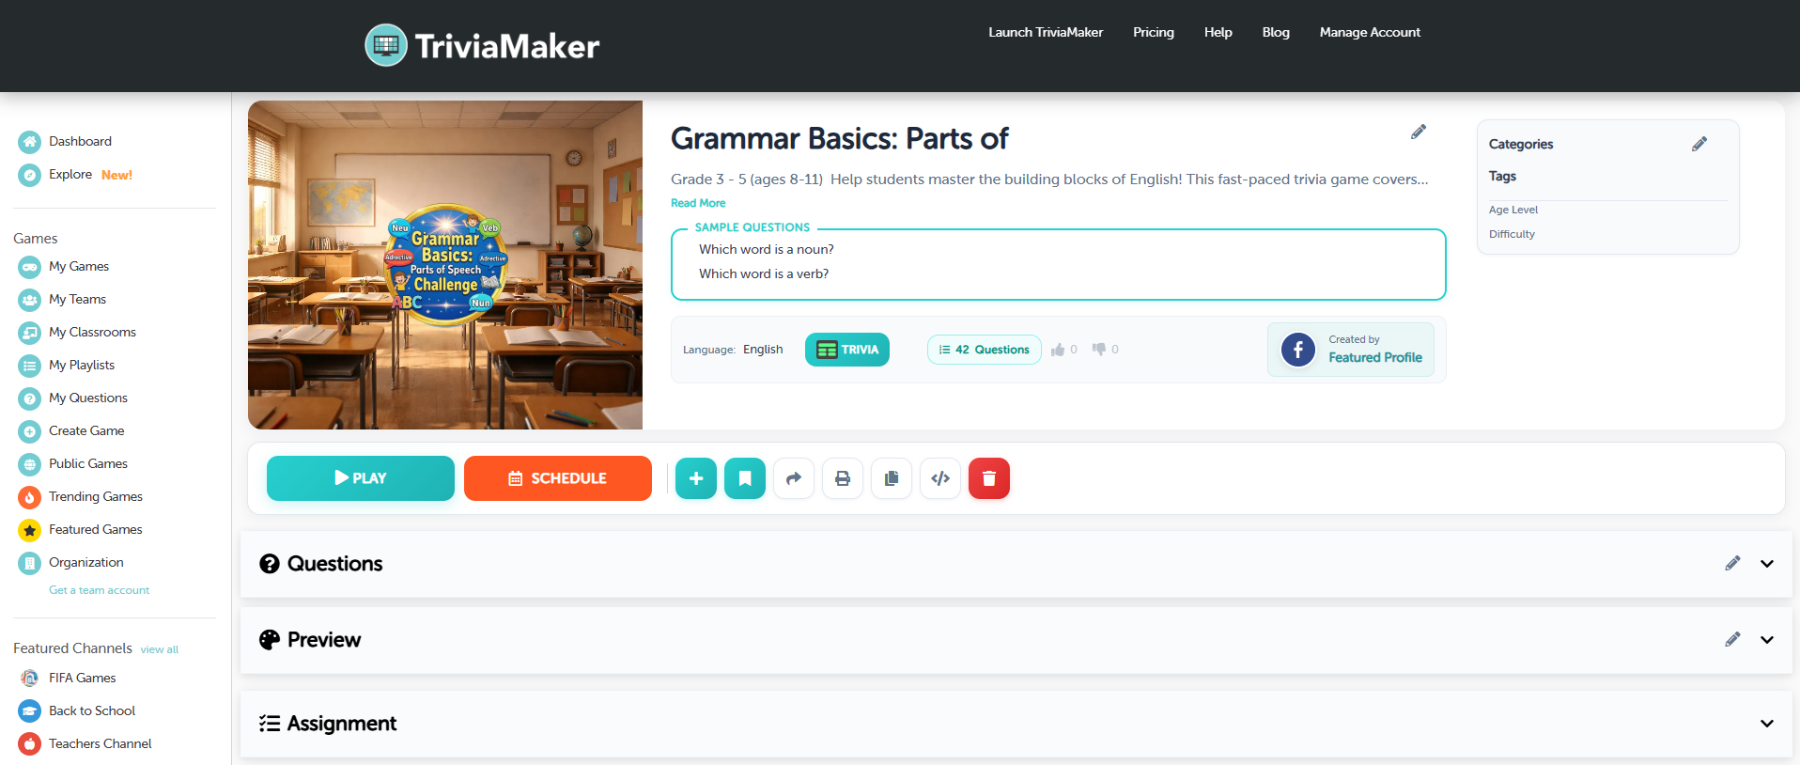The image size is (1800, 765).
Task: Print the game using printer icon
Action: coord(843,478)
